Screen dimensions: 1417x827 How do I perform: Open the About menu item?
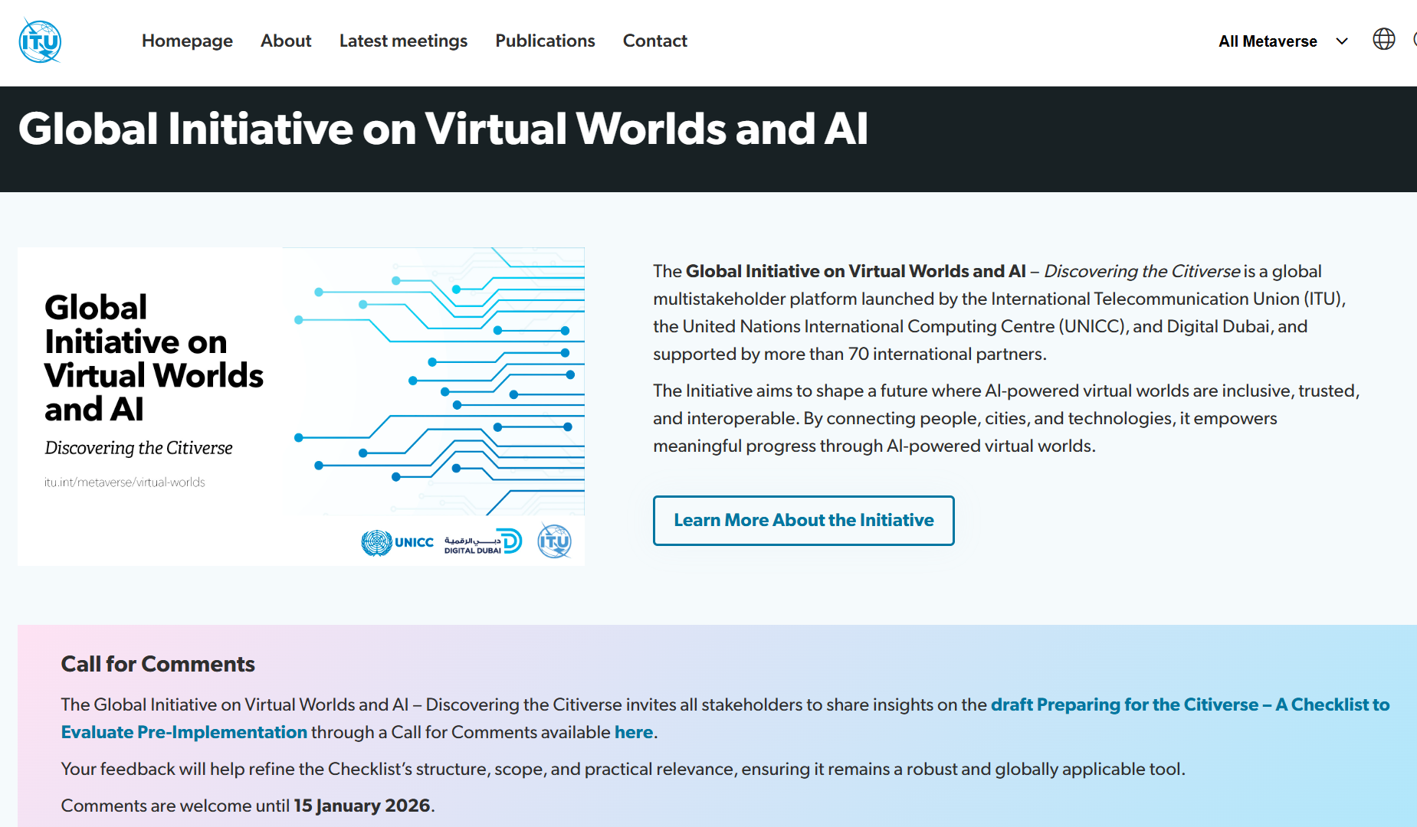pyautogui.click(x=286, y=41)
